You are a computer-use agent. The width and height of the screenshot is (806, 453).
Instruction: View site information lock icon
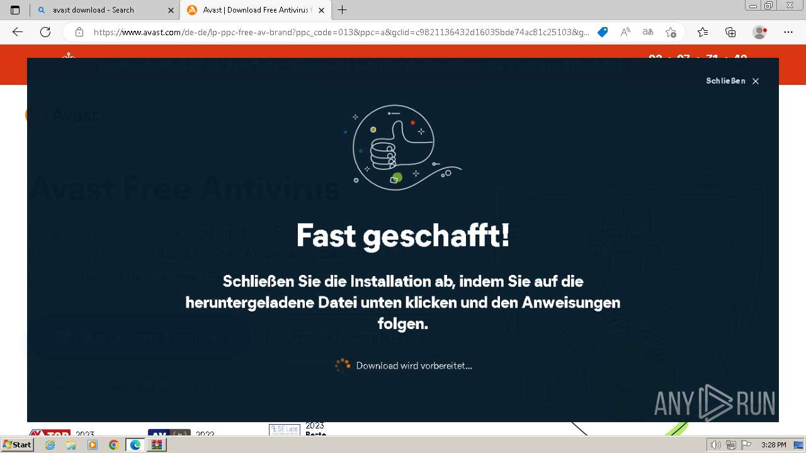pos(79,32)
